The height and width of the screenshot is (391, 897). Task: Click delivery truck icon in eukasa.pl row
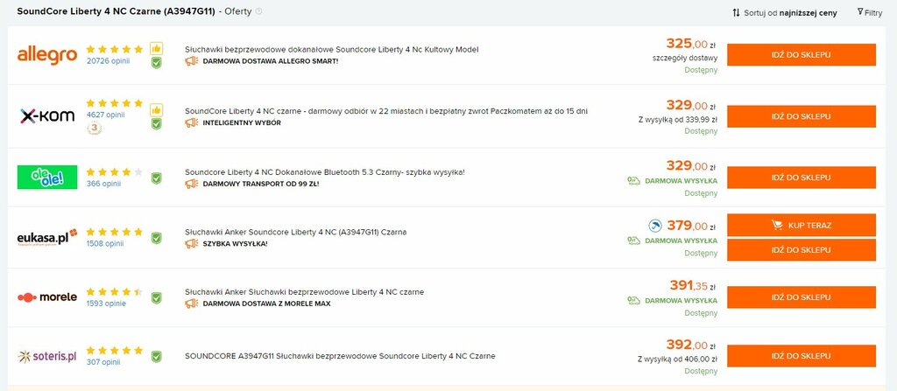pyautogui.click(x=633, y=241)
